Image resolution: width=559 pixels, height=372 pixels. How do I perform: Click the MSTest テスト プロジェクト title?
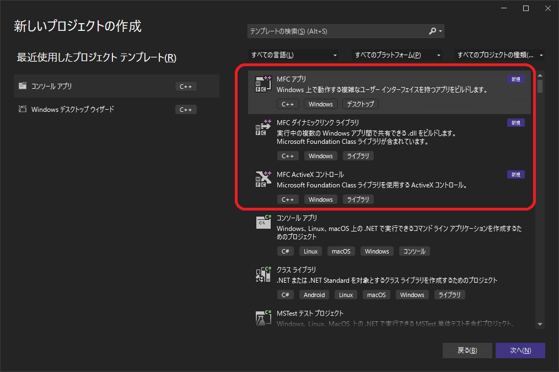coord(310,313)
